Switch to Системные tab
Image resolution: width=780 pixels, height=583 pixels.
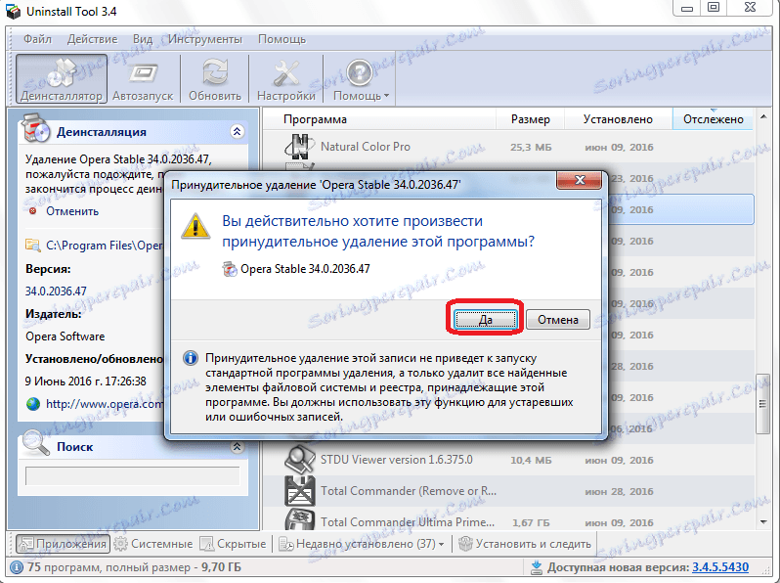153,544
